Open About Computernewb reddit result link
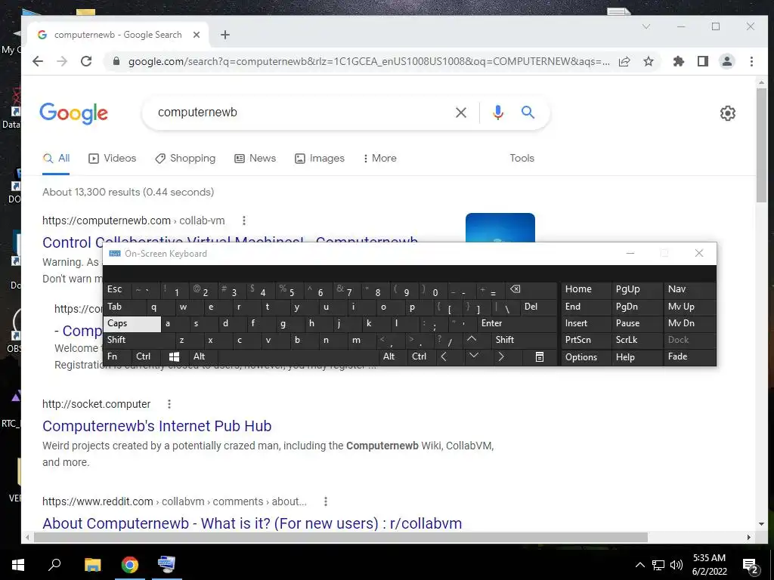Screen dimensions: 774x580 tap(252, 523)
